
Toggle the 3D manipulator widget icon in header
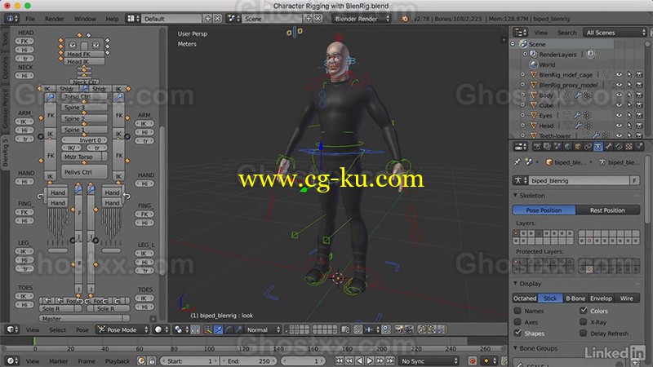point(208,329)
